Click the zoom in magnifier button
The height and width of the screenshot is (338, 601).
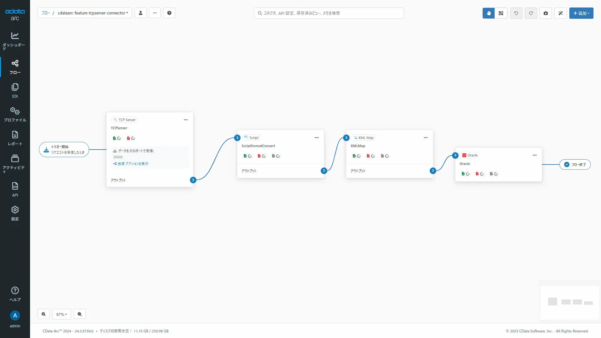click(44, 314)
